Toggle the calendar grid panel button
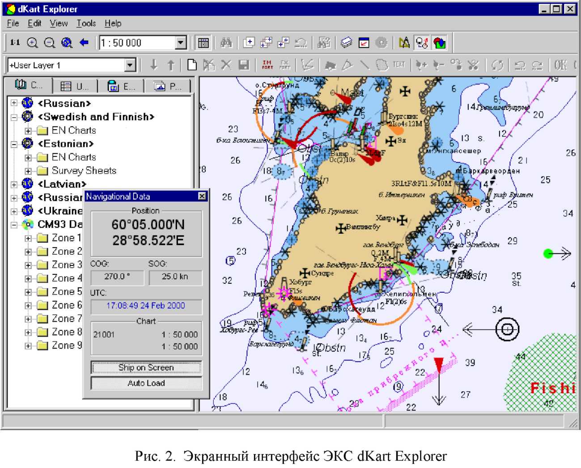The height and width of the screenshot is (468, 581). (x=203, y=42)
